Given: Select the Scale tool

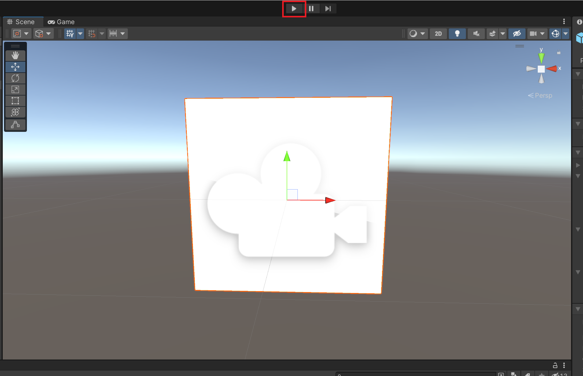Looking at the screenshot, I should click(x=15, y=89).
